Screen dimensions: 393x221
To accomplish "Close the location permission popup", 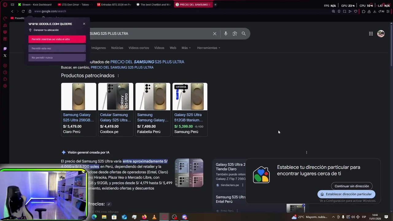I will pos(84,24).
